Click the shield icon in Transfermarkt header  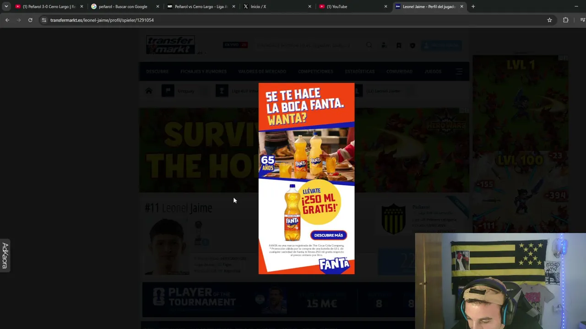coord(412,45)
